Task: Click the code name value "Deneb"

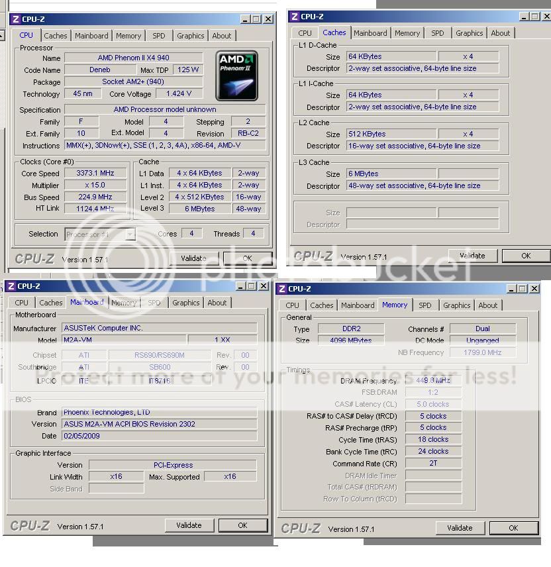Action: coord(100,70)
